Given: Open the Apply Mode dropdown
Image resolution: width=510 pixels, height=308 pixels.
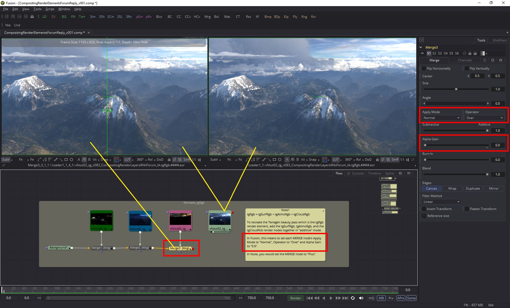Looking at the screenshot, I should coord(441,118).
